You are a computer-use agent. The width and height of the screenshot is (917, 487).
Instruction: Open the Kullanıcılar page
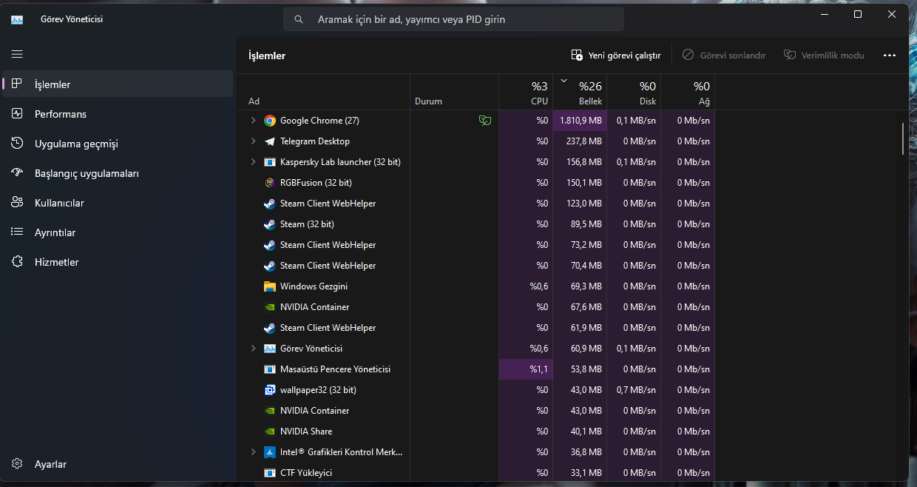pos(118,203)
